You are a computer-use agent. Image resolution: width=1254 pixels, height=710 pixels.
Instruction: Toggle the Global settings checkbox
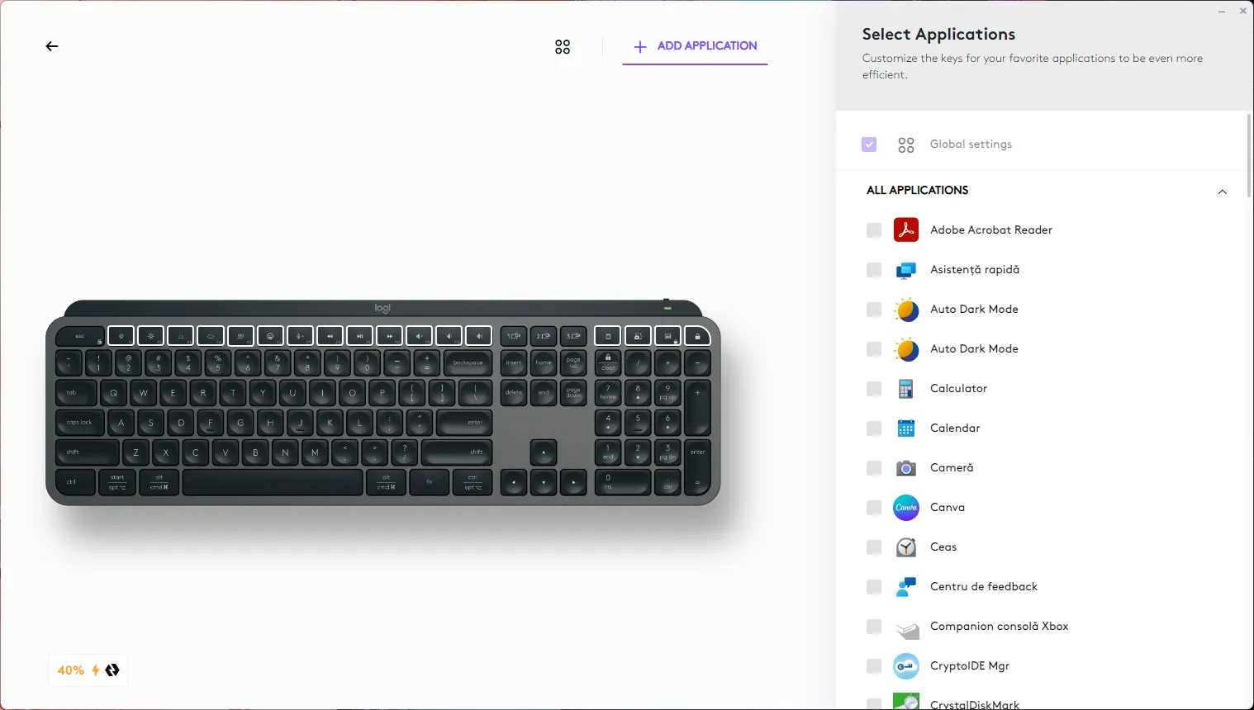869,144
